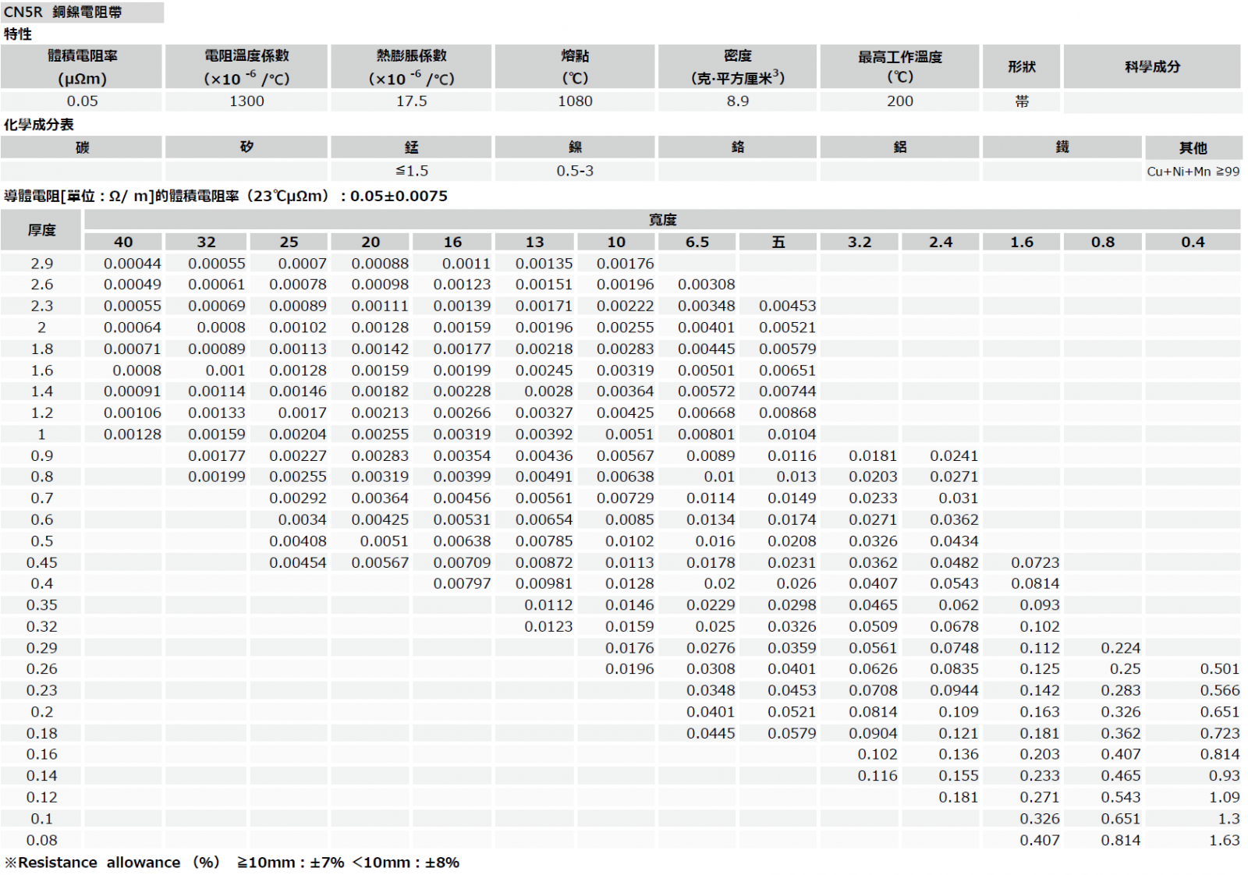The height and width of the screenshot is (875, 1248).
Task: Select the value 0.501 in row 0.26
Action: click(1220, 669)
